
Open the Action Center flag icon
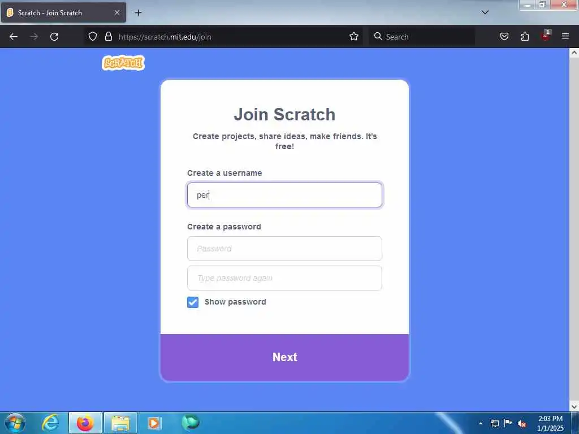508,423
